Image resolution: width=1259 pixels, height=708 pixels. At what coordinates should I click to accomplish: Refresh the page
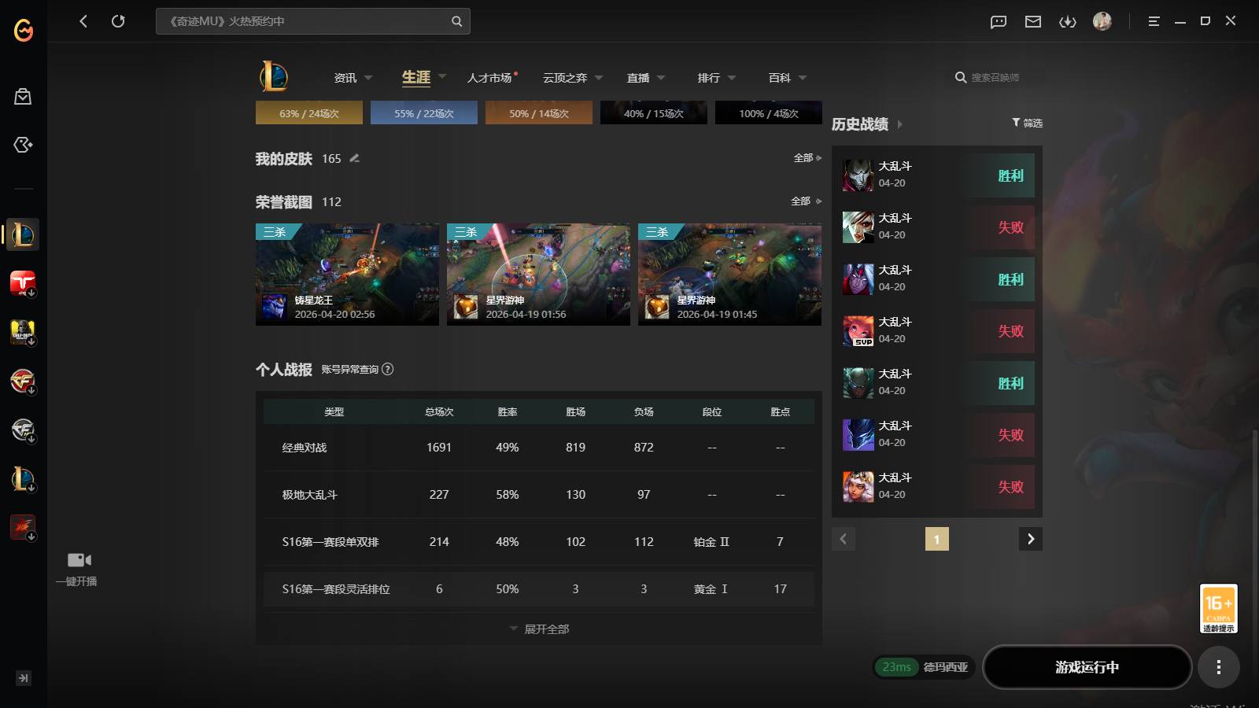coord(118,21)
